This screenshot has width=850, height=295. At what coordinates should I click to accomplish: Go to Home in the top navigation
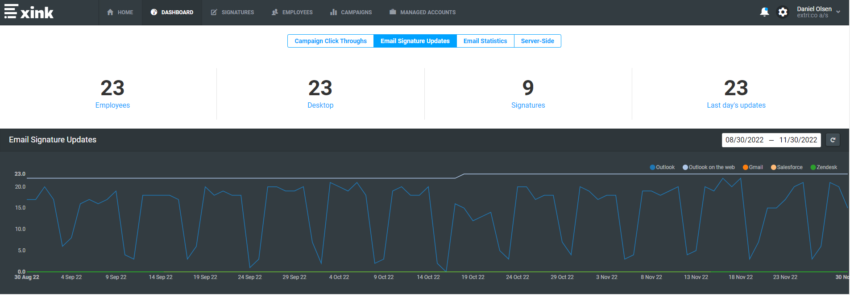(120, 12)
